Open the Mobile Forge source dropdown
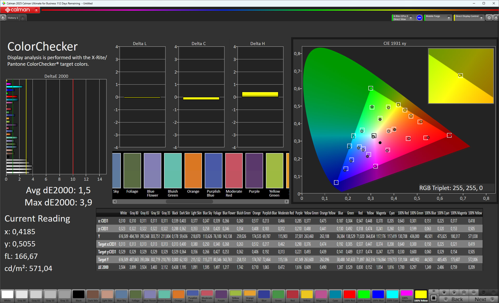The height and width of the screenshot is (303, 499). pos(449,18)
